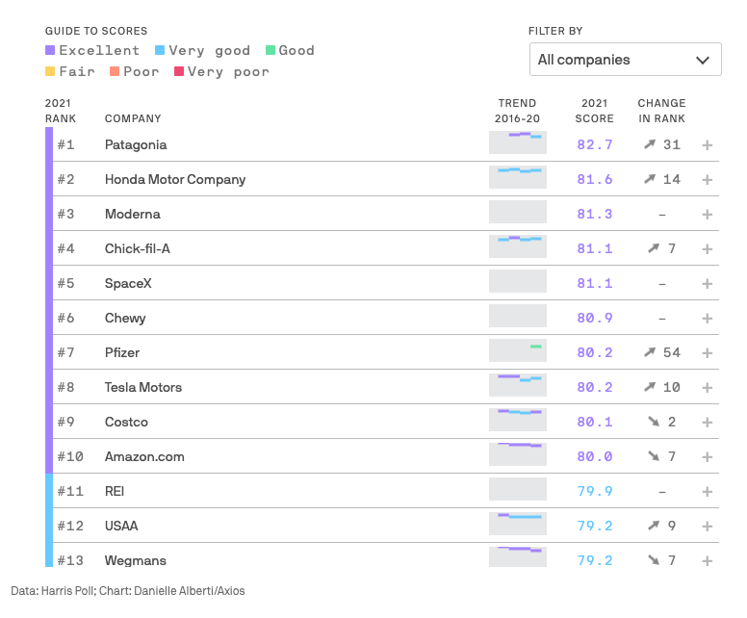Click Chick-fil-A's up arrow rank change icon
The width and height of the screenshot is (747, 618).
point(654,248)
